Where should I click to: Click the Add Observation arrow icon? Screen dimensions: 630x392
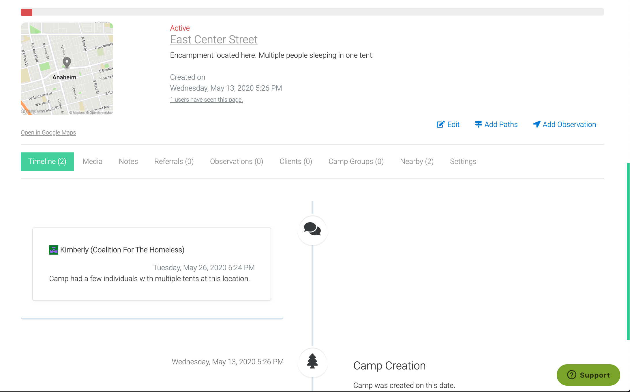tap(537, 124)
